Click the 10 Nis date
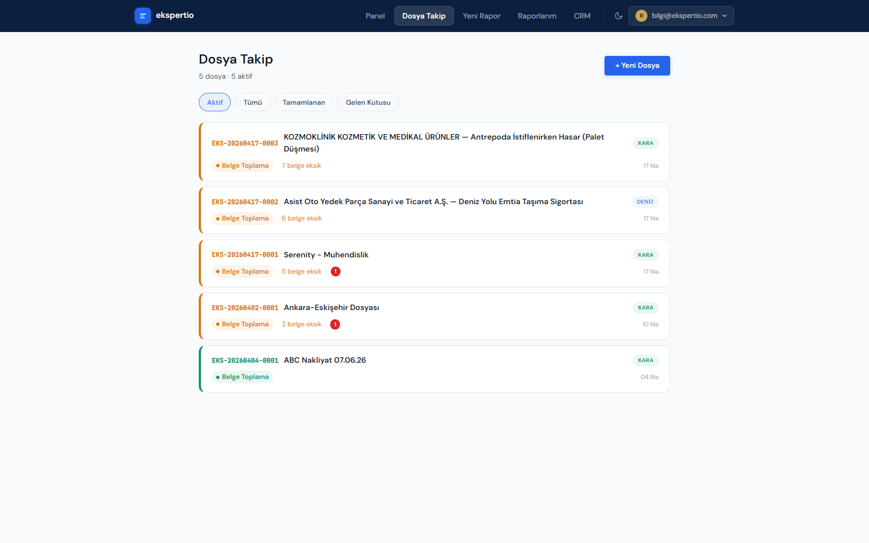Image resolution: width=869 pixels, height=543 pixels. pyautogui.click(x=650, y=324)
